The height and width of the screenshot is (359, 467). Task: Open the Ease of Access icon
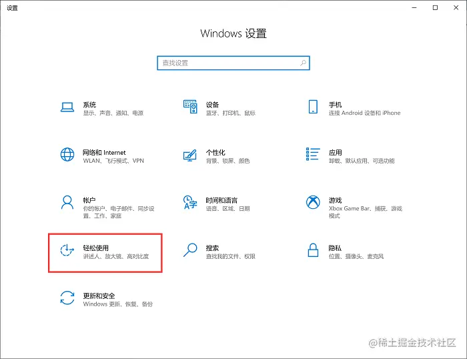pyautogui.click(x=67, y=250)
